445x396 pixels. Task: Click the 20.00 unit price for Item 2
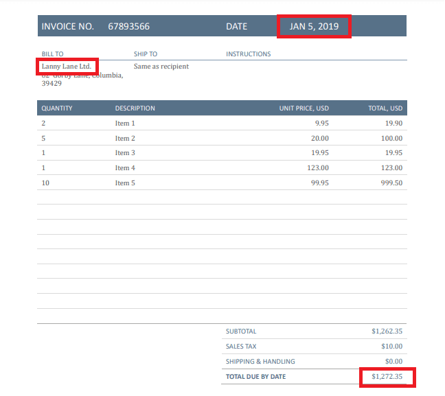click(319, 139)
